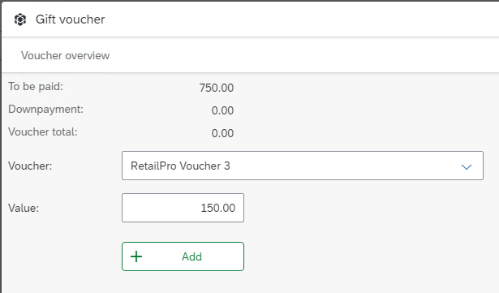Image resolution: width=499 pixels, height=293 pixels.
Task: Switch to the Voucher overview tab
Action: 65,55
